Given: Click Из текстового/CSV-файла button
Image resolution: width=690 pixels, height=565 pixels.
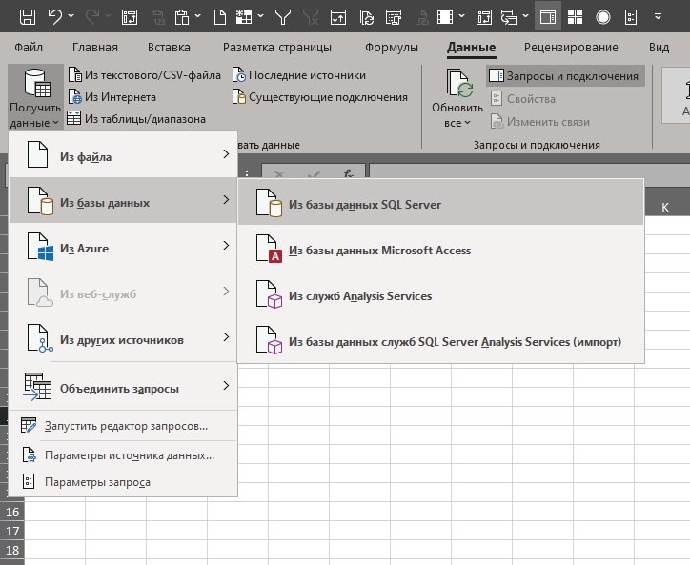Looking at the screenshot, I should tap(144, 75).
